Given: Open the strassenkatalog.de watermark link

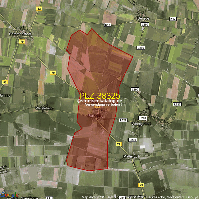Looking at the screenshot, I should (x=99, y=101).
